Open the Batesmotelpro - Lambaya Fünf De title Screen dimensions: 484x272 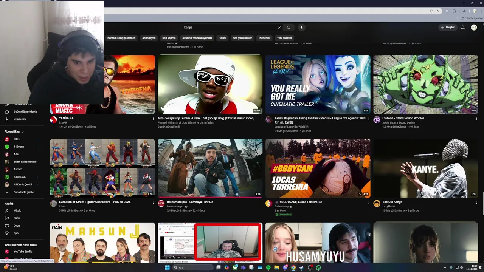click(190, 202)
